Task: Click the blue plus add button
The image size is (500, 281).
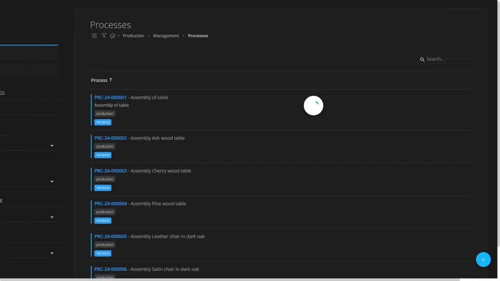Action: coord(483,260)
